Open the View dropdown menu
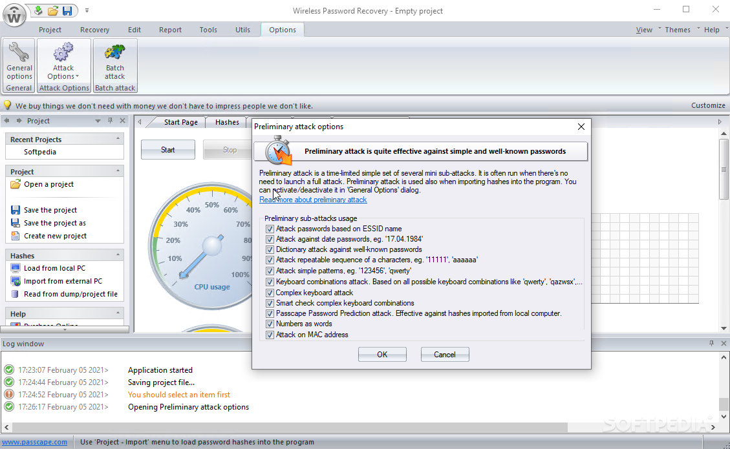Viewport: 730px width, 449px height. click(645, 30)
